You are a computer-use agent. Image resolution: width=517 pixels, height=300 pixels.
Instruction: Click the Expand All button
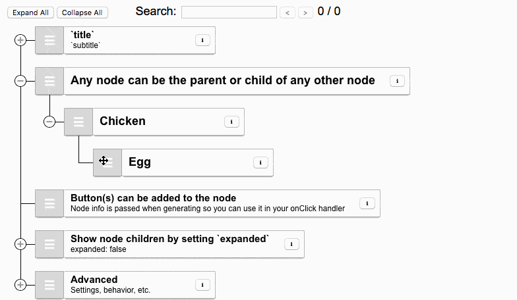tap(30, 12)
